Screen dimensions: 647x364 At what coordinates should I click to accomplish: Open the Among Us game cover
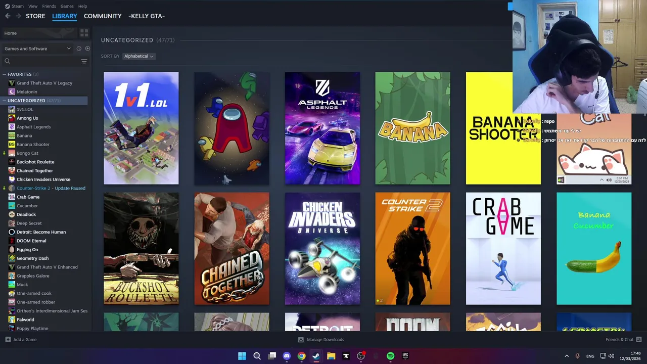[232, 128]
